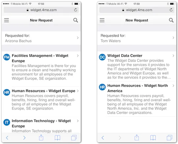Open bookmarks in right phone
This screenshot has height=144, width=178.
(x=153, y=138)
